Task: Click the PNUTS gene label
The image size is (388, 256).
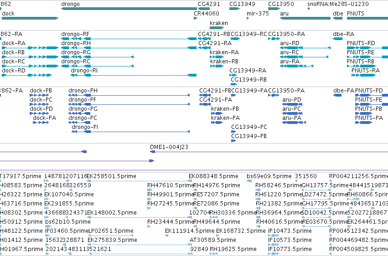Action: (355, 14)
